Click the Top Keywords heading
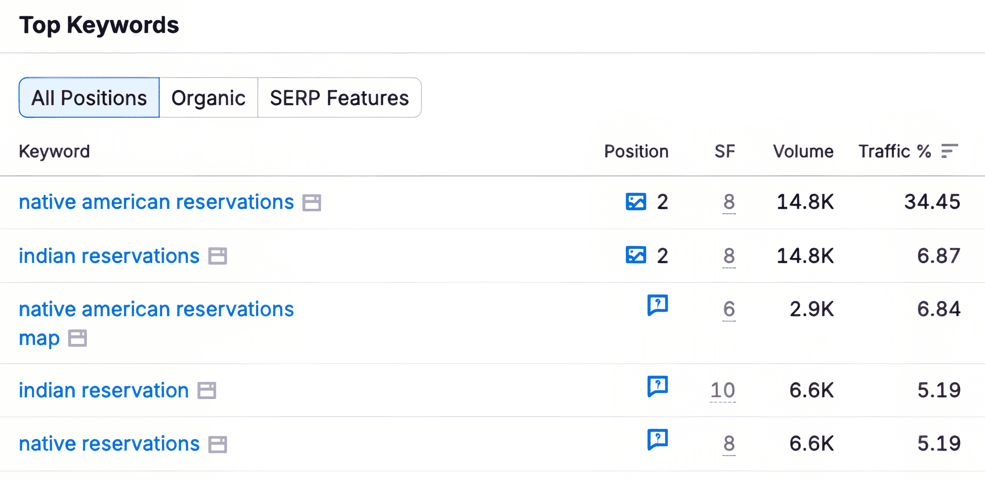 coord(100,25)
